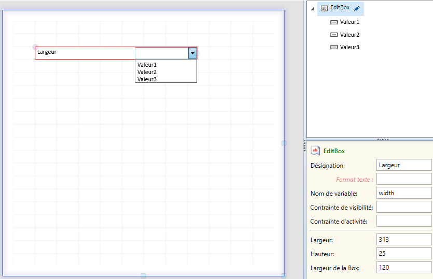Click the Nom de variable field
The height and width of the screenshot is (279, 433).
[404, 193]
